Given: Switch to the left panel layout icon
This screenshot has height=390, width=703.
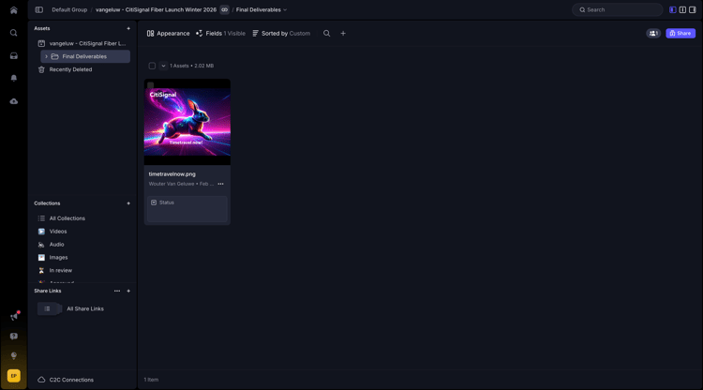Looking at the screenshot, I should tap(672, 9).
